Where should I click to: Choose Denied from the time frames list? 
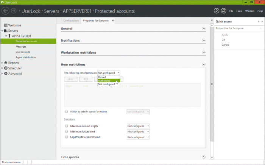click(x=102, y=77)
